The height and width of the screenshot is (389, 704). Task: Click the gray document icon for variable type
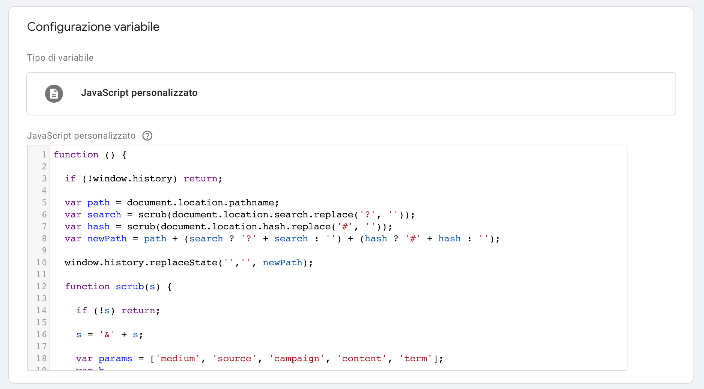54,94
